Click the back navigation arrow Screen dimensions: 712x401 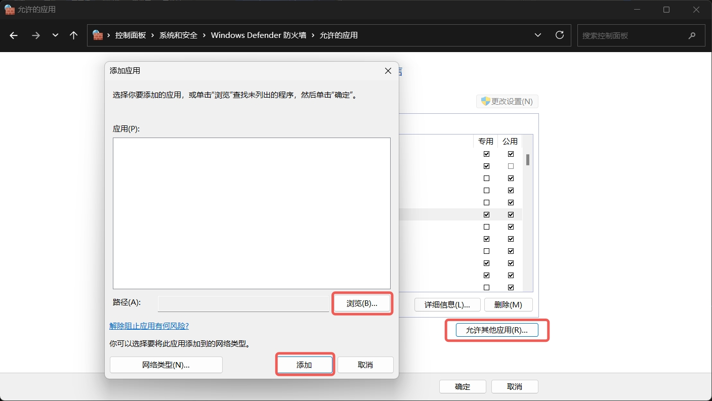(x=13, y=35)
